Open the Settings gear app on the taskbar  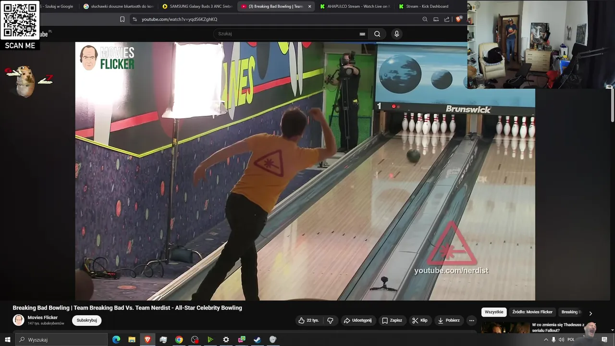[226, 340]
